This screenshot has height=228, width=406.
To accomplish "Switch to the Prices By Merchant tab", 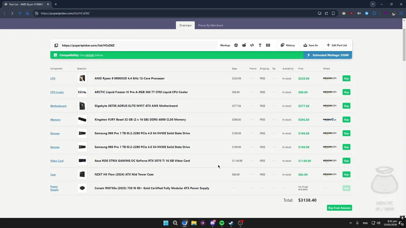I will 211,25.
